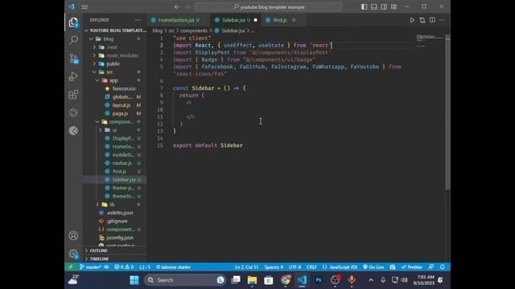Open the hamburger application menu
Image resolution: width=515 pixels, height=289 pixels.
[x=84, y=7]
